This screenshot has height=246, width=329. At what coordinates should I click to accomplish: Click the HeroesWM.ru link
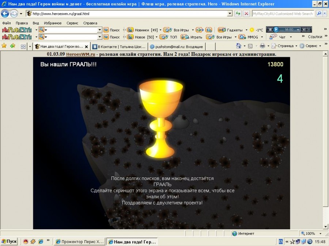click(80, 54)
